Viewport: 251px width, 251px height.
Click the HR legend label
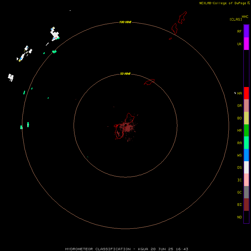pyautogui.click(x=239, y=131)
